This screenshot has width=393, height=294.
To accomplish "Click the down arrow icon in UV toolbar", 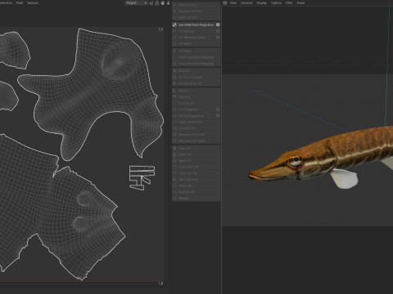I will pyautogui.click(x=168, y=3).
